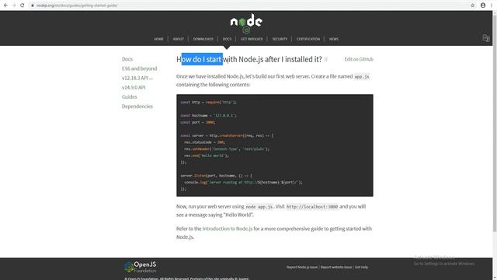Follow the Introduction to Node.js link
The height and width of the screenshot is (280, 497).
228,229
